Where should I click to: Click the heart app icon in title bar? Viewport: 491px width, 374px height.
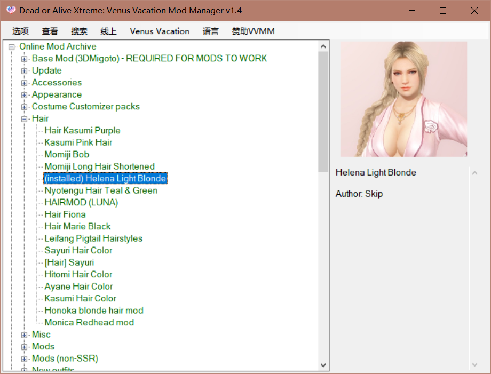pyautogui.click(x=11, y=10)
